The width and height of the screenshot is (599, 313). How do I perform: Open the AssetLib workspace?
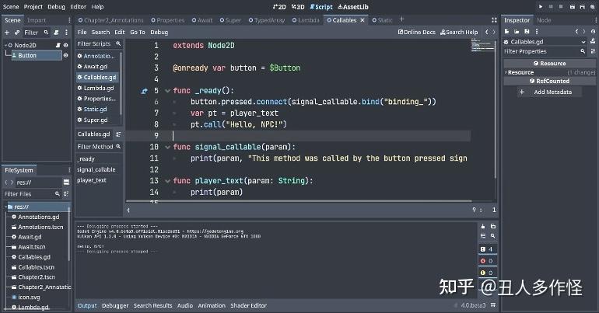[353, 6]
